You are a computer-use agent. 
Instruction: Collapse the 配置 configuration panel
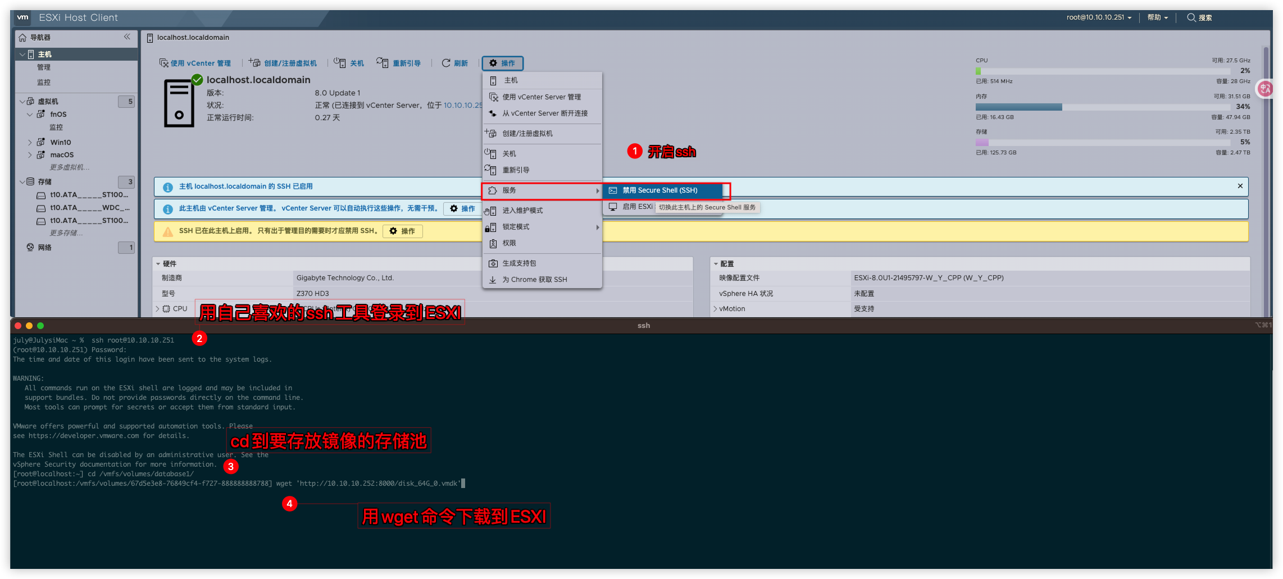point(716,264)
